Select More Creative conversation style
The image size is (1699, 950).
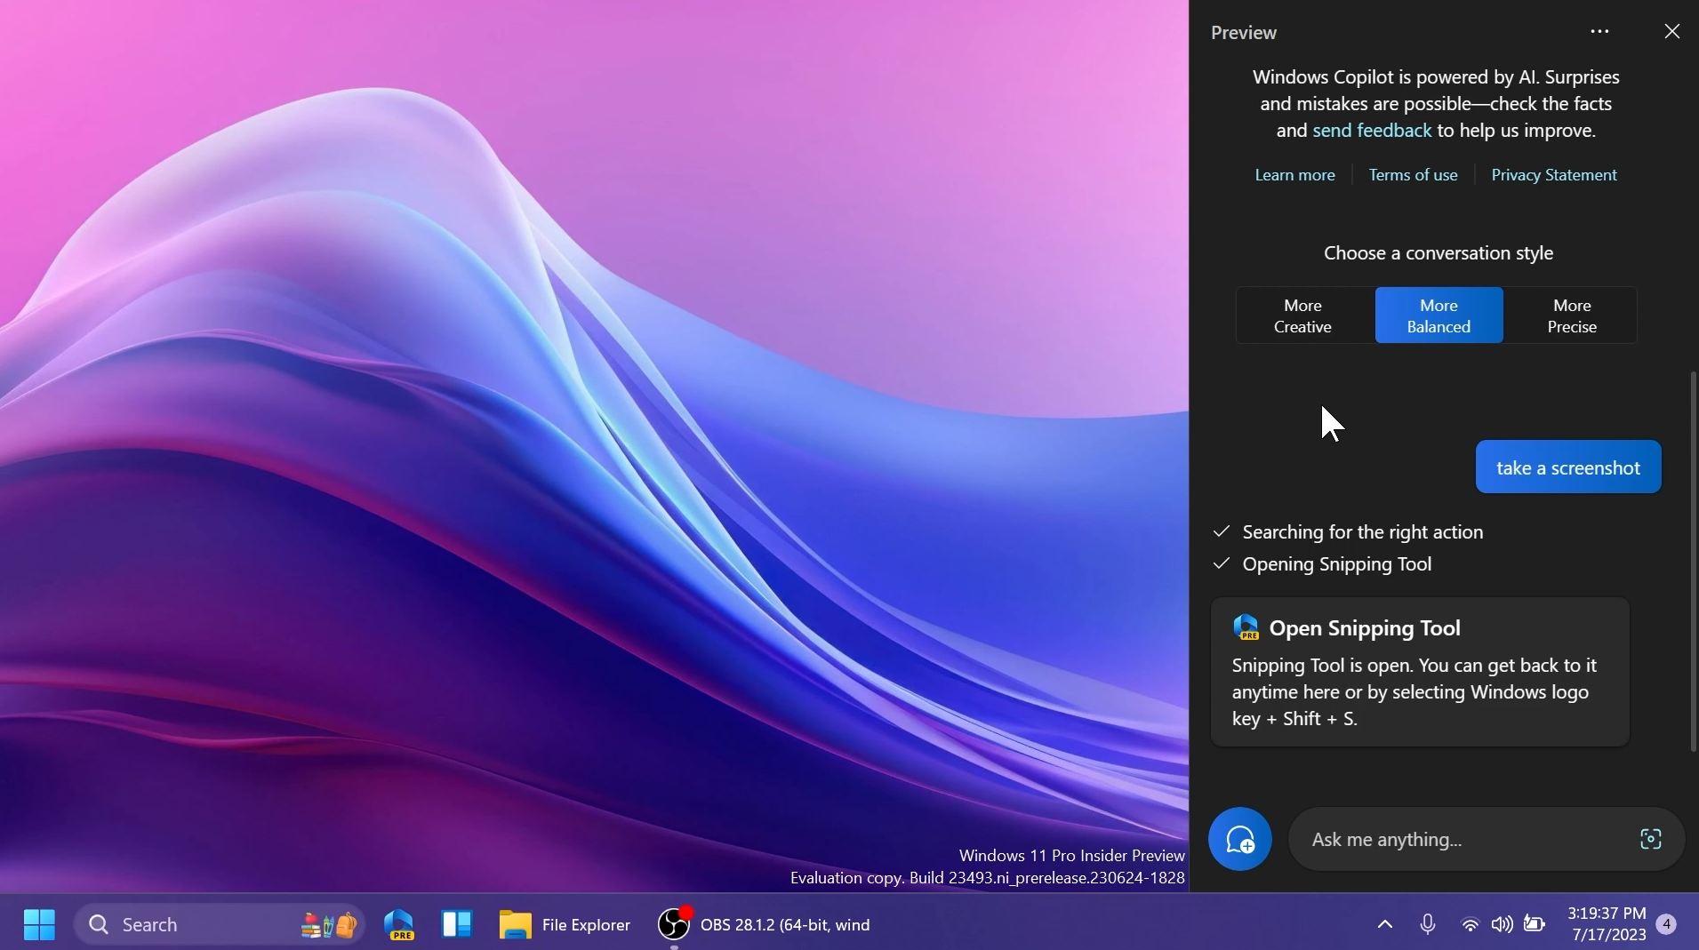point(1302,315)
